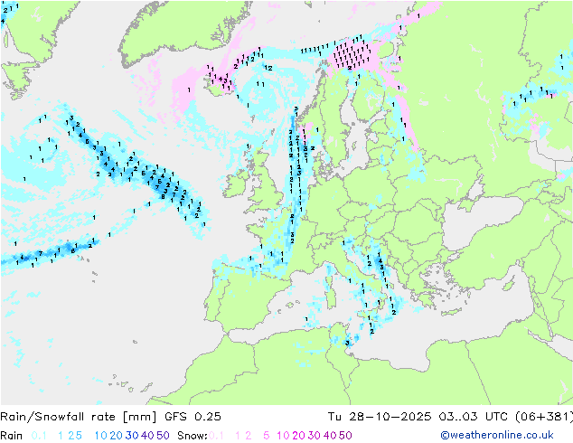Pick the rain legend 40 color value

pos(147,436)
